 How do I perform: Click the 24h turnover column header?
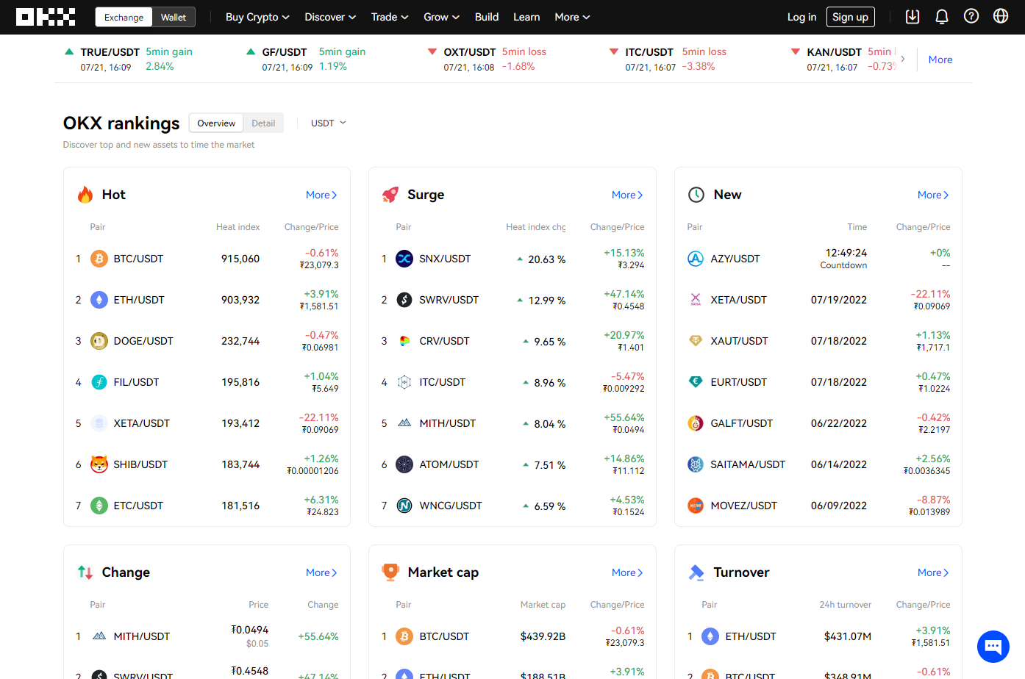coord(845,605)
